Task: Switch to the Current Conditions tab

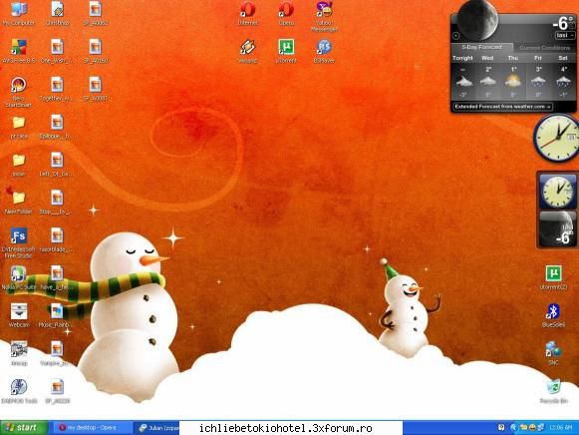Action: pyautogui.click(x=544, y=48)
